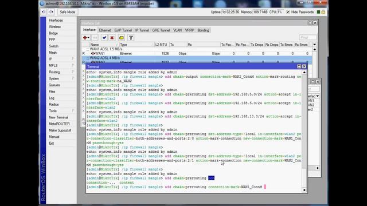Select WAN1 interface row
The width and height of the screenshot is (367, 206).
tap(197, 53)
